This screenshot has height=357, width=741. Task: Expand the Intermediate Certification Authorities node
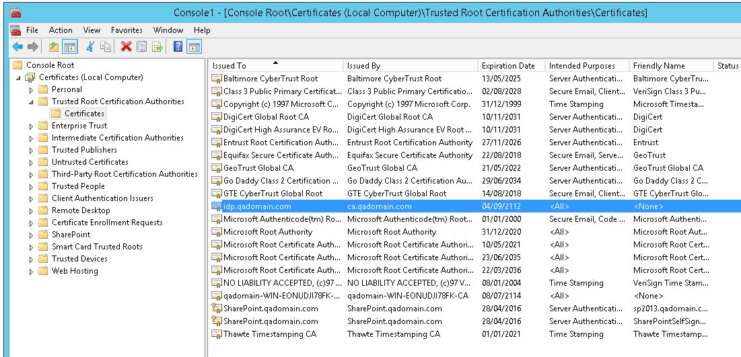point(31,138)
